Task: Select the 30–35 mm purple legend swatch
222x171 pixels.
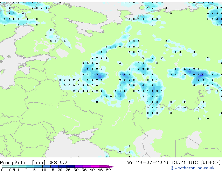Action: point(79,166)
